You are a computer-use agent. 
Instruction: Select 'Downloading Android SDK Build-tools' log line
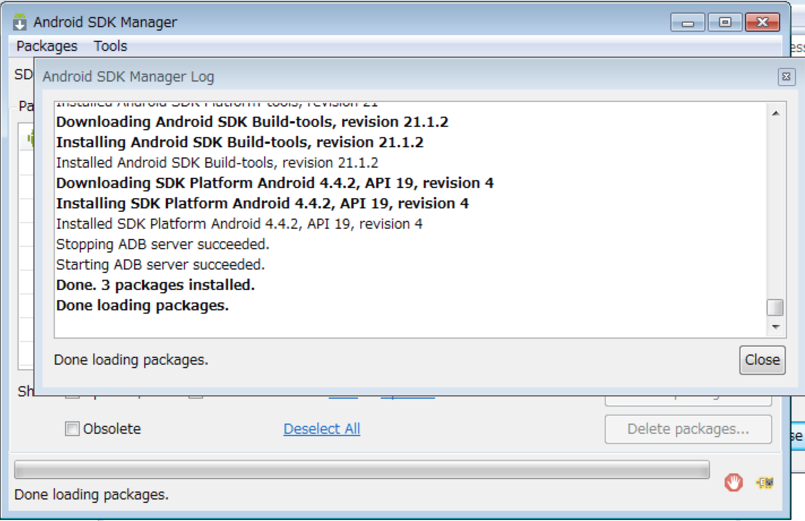[x=252, y=122]
